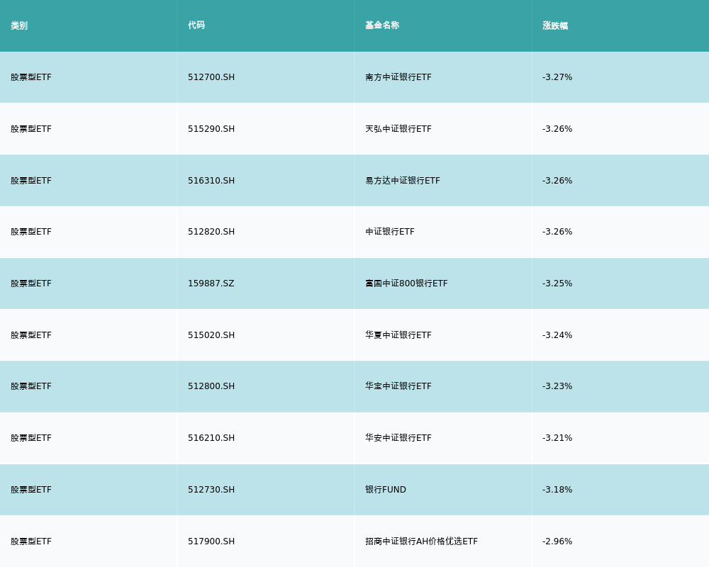Click -3.26% in the 512820.SH row

[x=557, y=232]
